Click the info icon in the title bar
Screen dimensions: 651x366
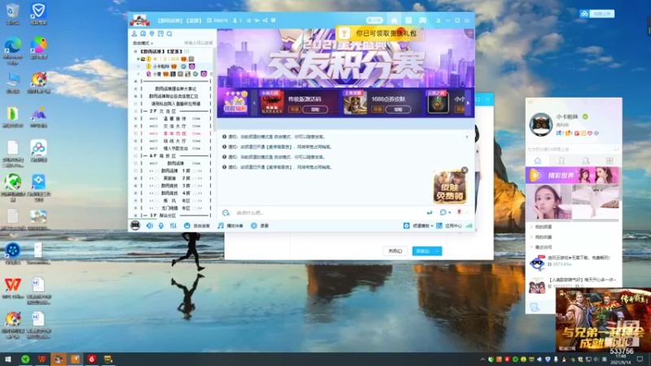(273, 20)
